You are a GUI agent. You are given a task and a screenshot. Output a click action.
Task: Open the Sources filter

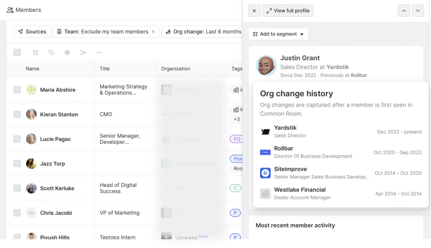pyautogui.click(x=32, y=32)
